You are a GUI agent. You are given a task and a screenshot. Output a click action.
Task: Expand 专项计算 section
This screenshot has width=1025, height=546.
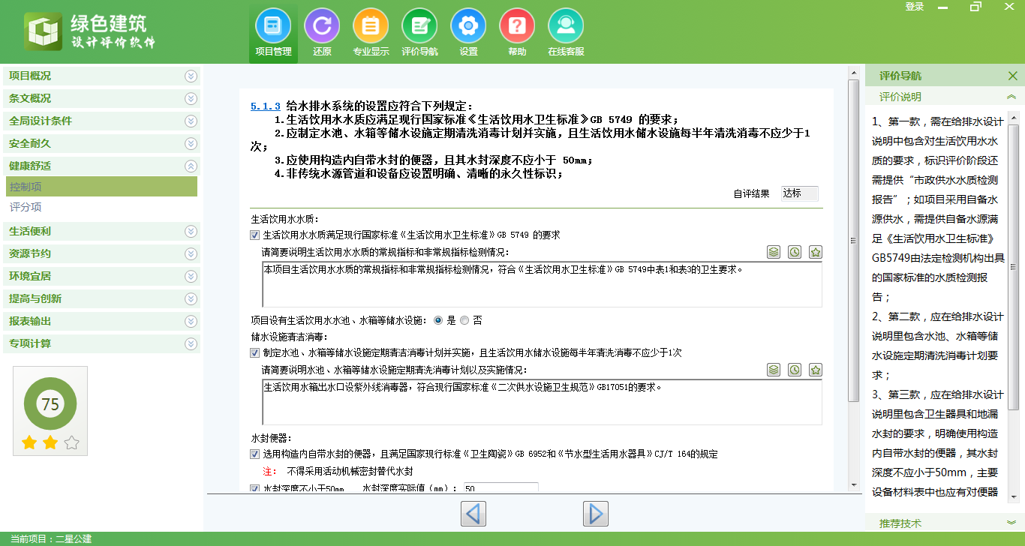pyautogui.click(x=101, y=343)
